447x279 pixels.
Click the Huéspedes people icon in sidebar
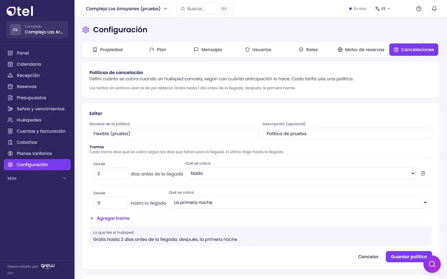click(x=10, y=120)
